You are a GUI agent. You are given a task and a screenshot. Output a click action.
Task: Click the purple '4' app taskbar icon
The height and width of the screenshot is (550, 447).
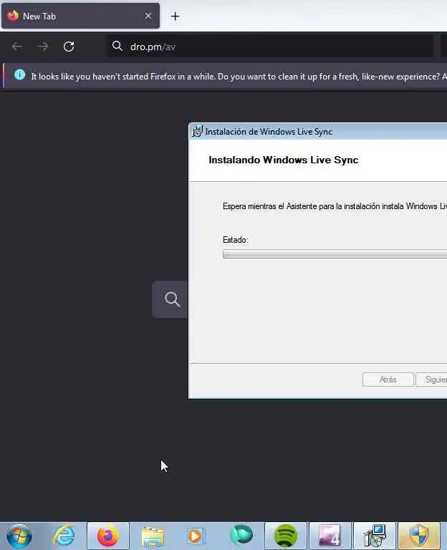[330, 536]
